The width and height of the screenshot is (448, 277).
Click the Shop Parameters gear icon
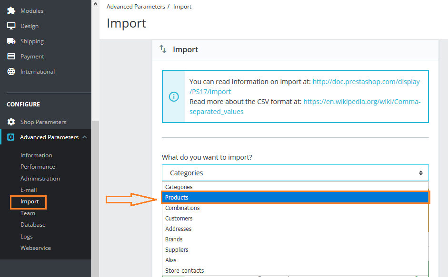pyautogui.click(x=11, y=122)
